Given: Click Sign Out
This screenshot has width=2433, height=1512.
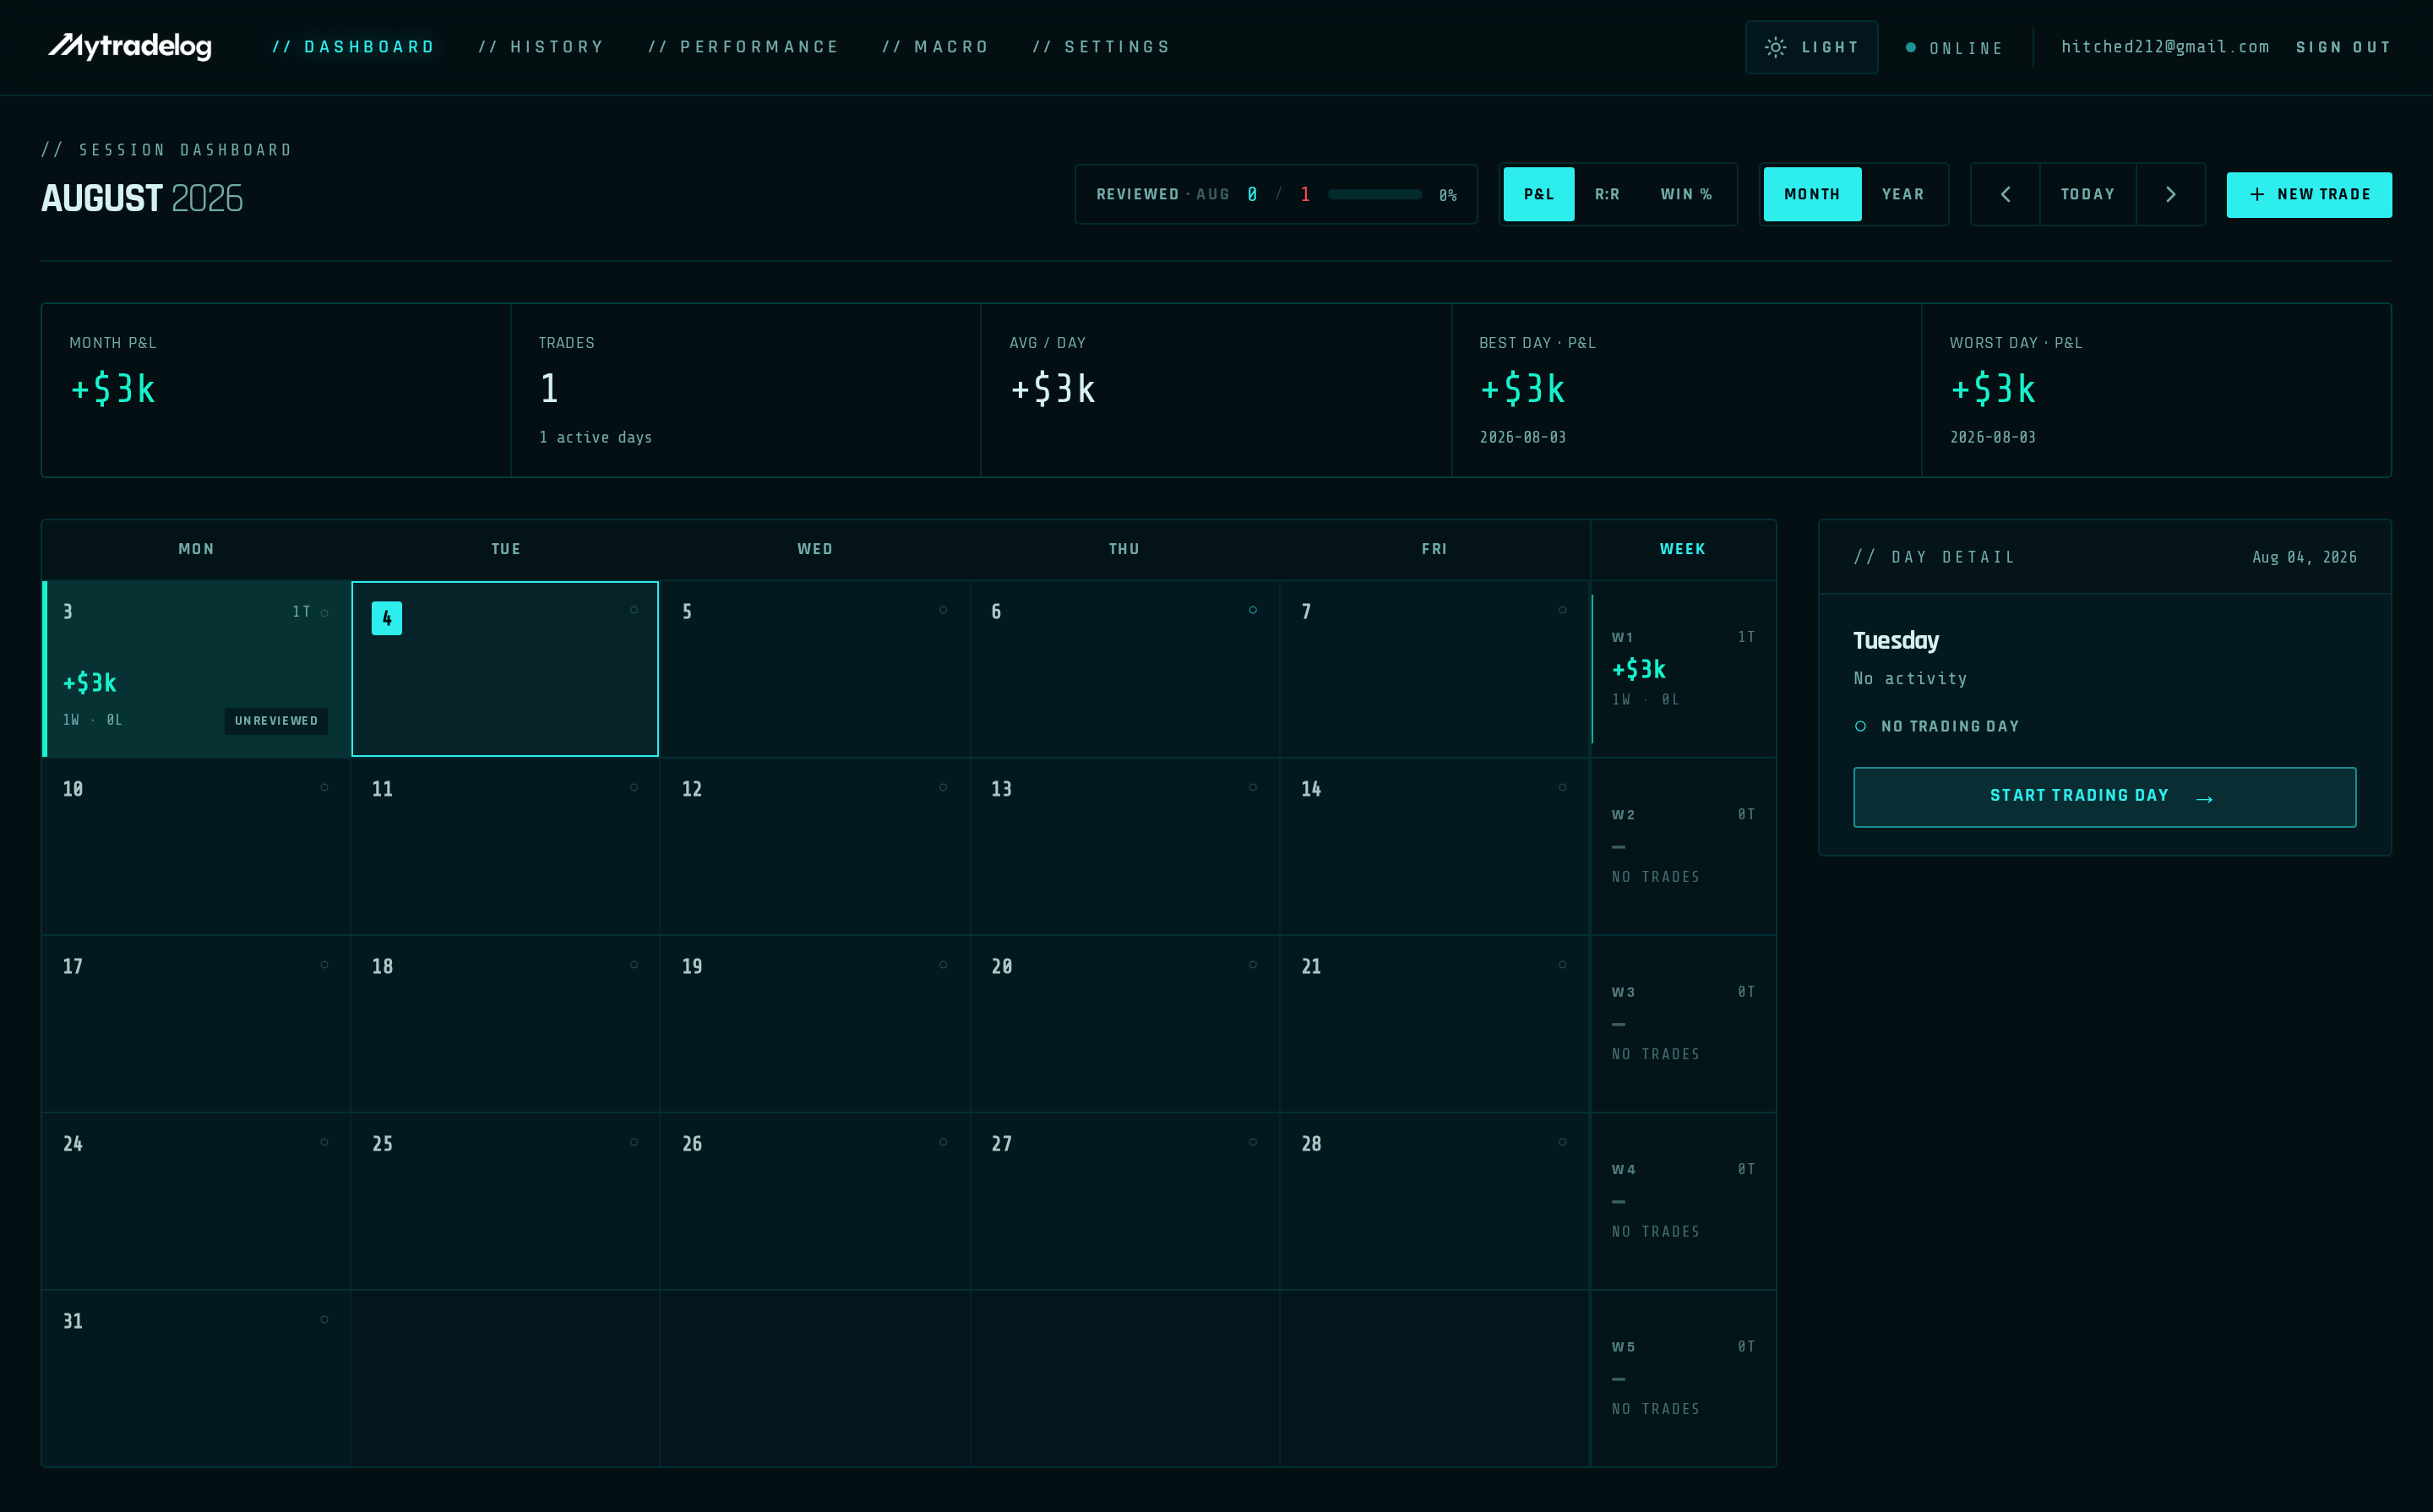Looking at the screenshot, I should pyautogui.click(x=2342, y=47).
